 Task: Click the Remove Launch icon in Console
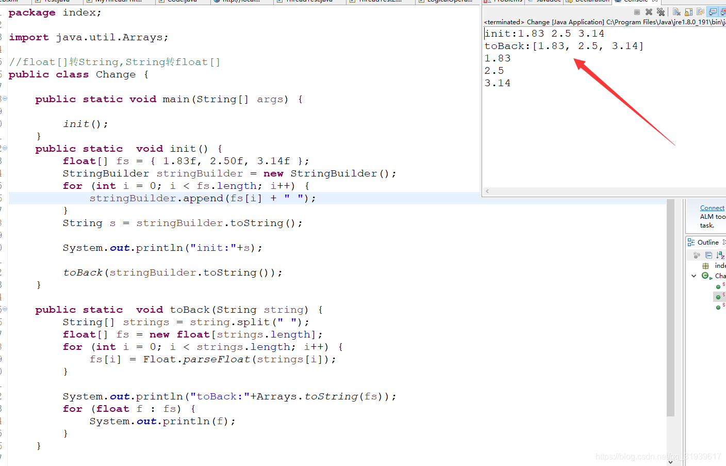coord(649,12)
